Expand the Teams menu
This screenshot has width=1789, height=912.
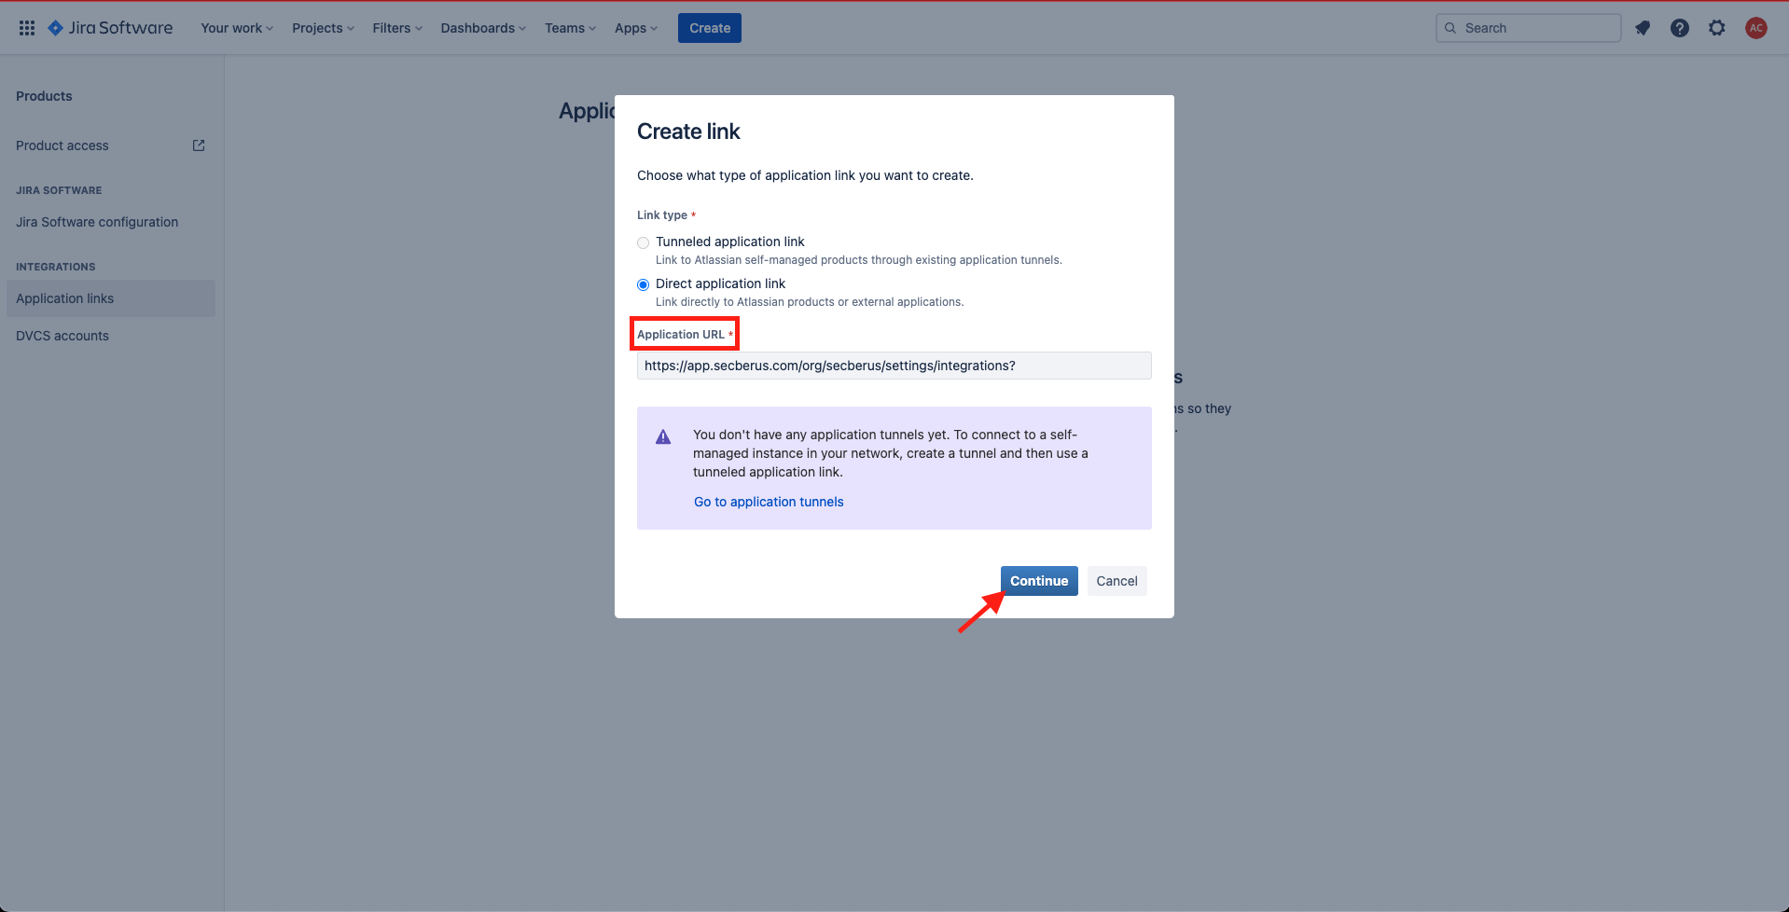tap(570, 28)
